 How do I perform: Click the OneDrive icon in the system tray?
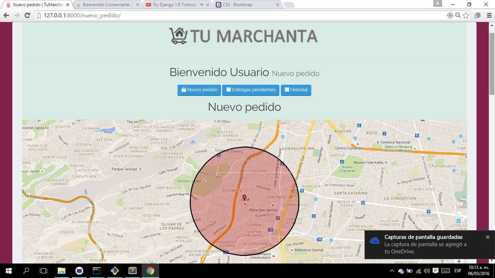401,271
